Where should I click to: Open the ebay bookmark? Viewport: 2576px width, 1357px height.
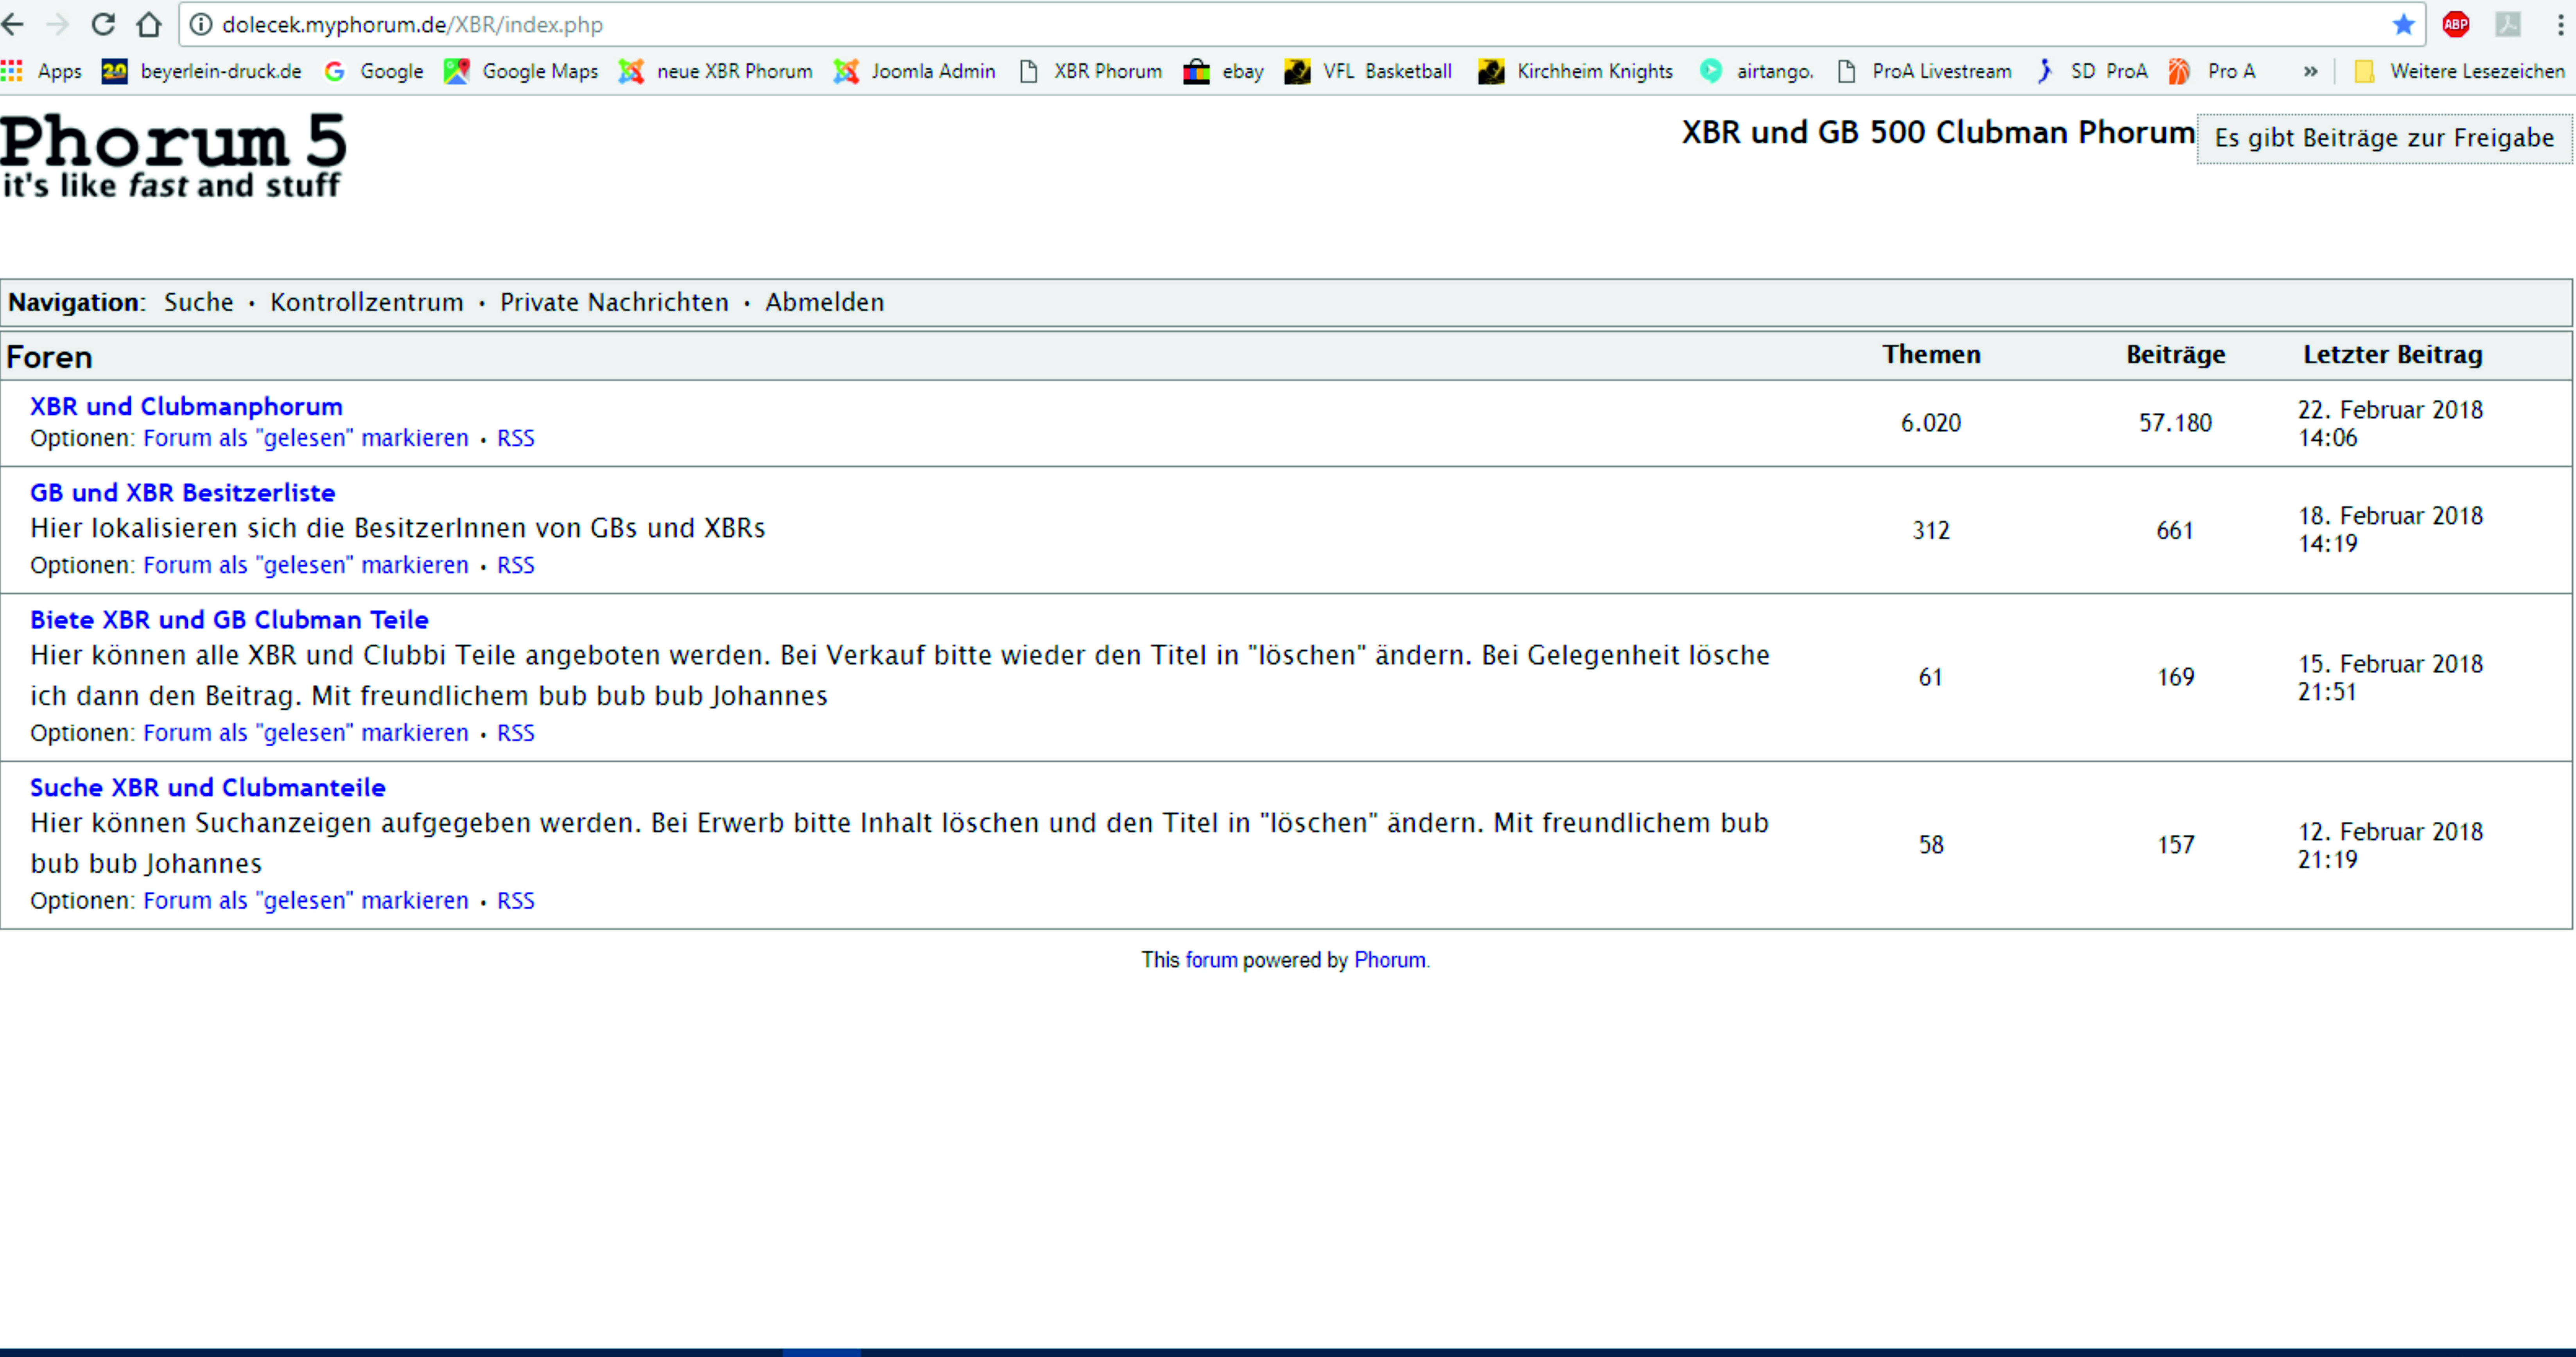point(1224,71)
